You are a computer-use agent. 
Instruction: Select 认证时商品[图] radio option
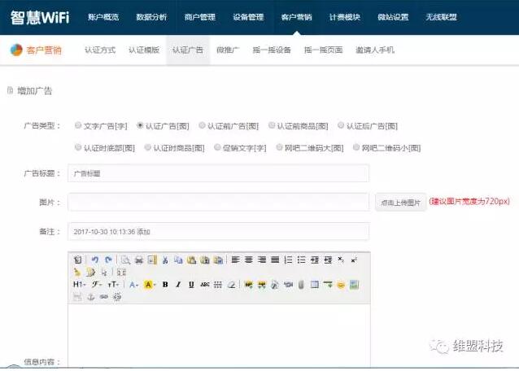(147, 147)
